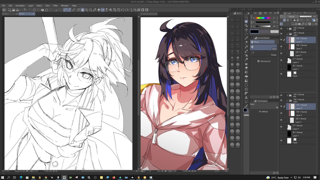Image resolution: width=320 pixels, height=180 pixels.
Task: Select the Move sub tool group
Action: point(262,42)
